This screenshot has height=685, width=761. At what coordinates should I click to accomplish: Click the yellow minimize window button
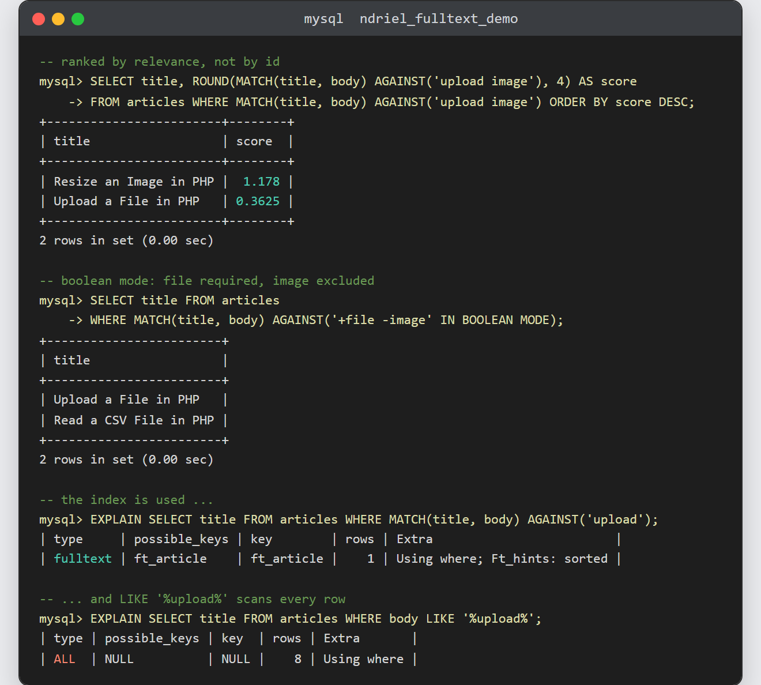tap(58, 19)
